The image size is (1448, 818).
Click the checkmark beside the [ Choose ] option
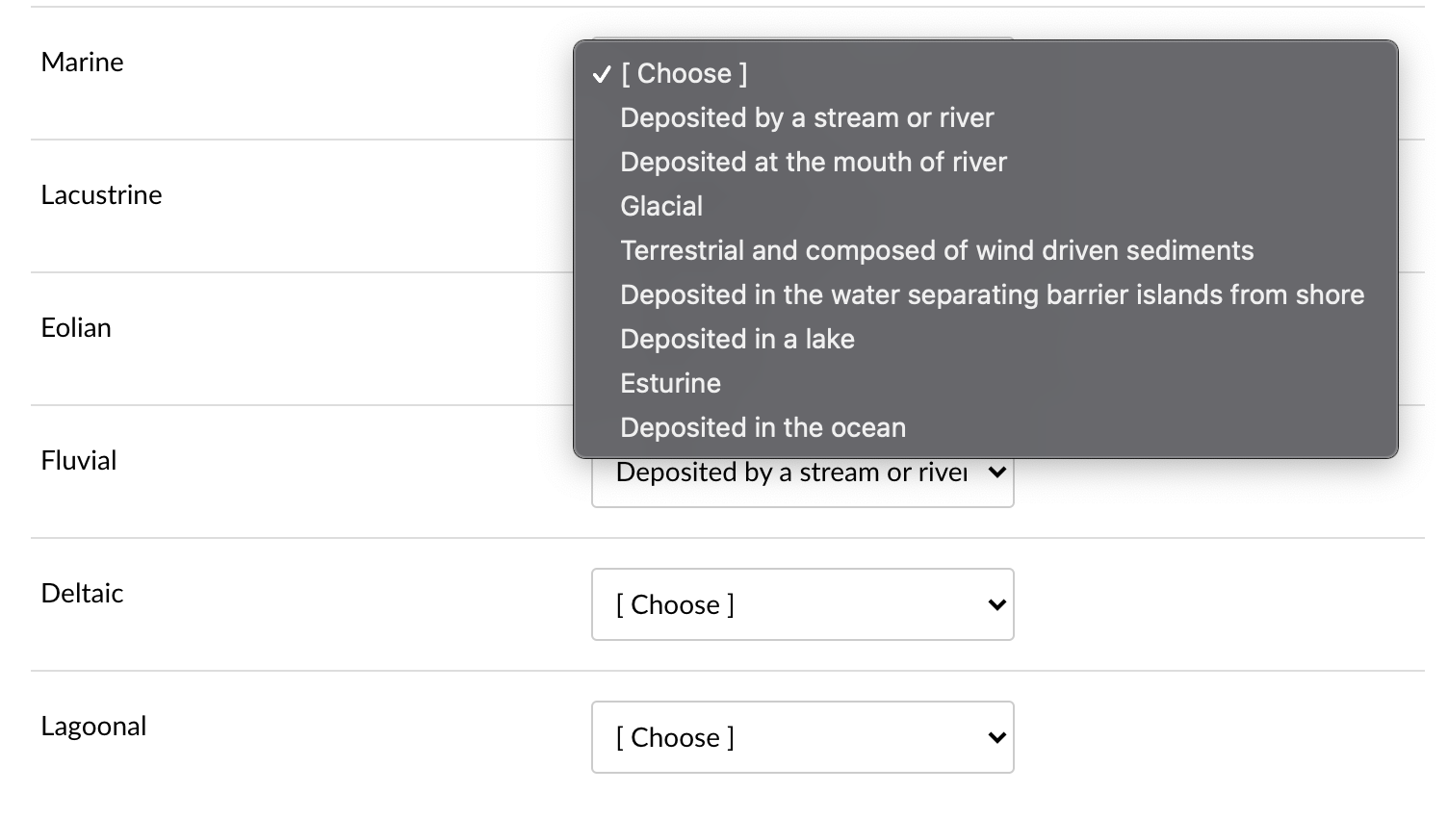click(x=603, y=74)
